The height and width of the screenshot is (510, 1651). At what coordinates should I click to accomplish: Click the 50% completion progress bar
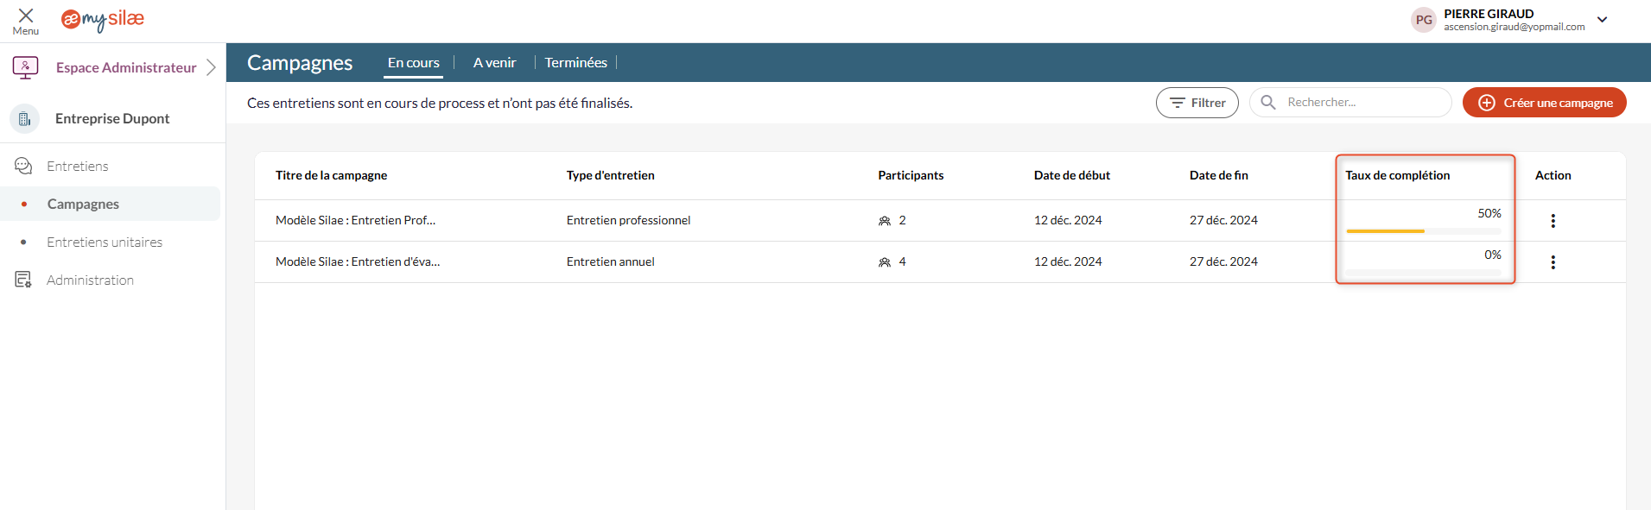1424,231
